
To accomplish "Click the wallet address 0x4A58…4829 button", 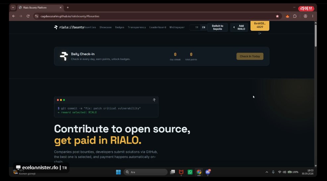I will tap(260, 25).
